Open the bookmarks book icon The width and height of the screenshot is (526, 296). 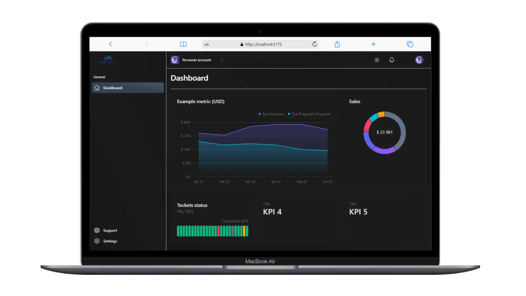183,44
